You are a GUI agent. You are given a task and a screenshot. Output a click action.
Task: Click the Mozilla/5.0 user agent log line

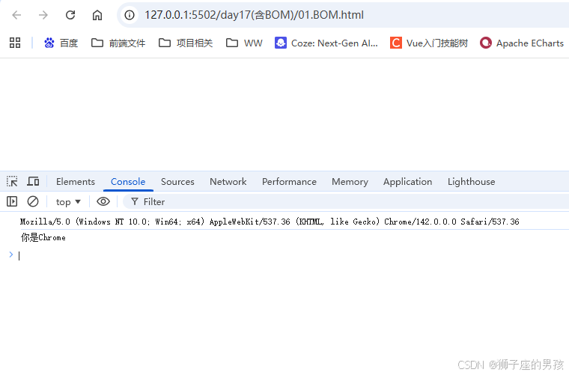pos(270,222)
